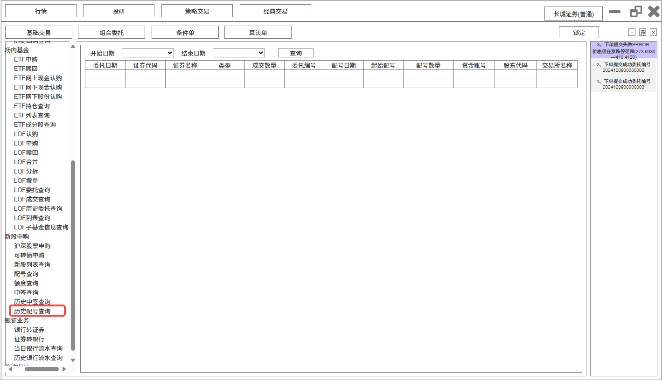This screenshot has height=381, width=662.
Task: Open 证券转银行 in the sidebar
Action: pyautogui.click(x=29, y=339)
